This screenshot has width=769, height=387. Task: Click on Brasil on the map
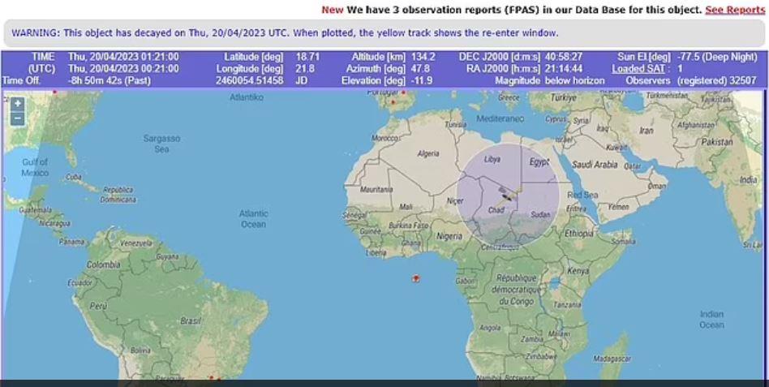191,320
